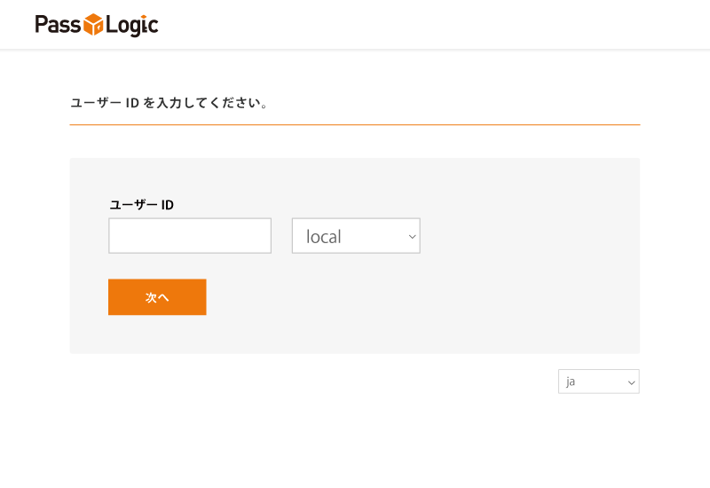Focus the ユーザー ID text input field
This screenshot has width=710, height=488.
click(x=190, y=236)
